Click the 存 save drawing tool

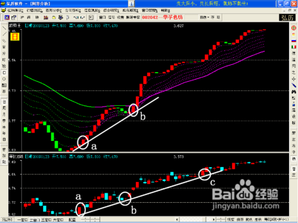(4, 92)
